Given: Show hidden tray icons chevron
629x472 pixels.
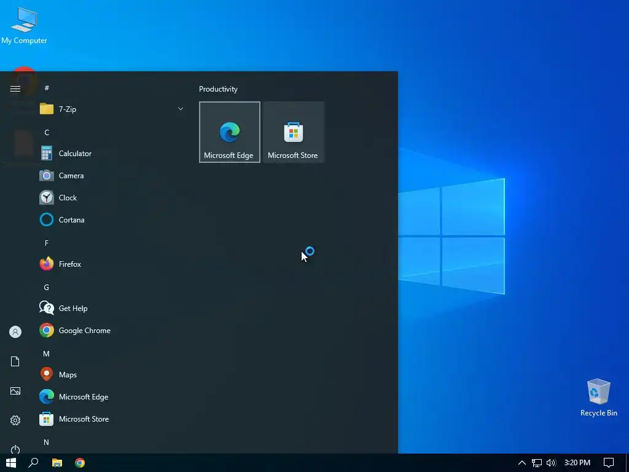Looking at the screenshot, I should click(522, 463).
